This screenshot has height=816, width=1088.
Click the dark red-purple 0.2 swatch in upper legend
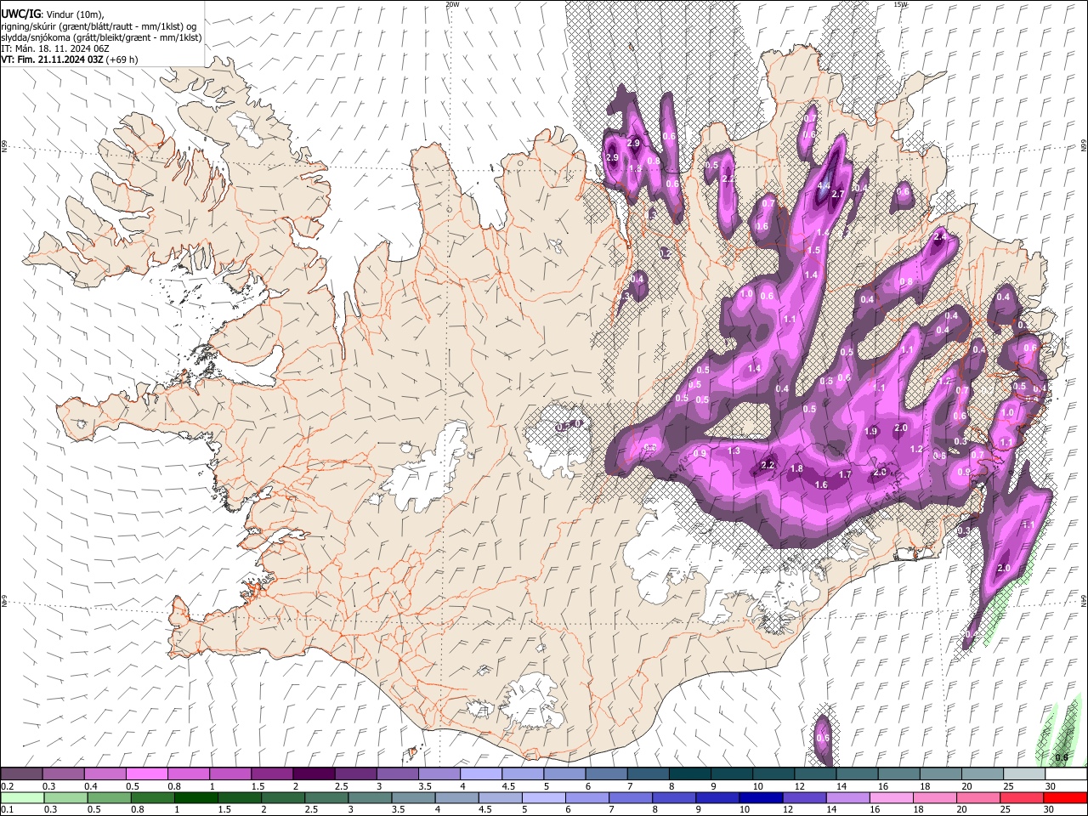(22, 773)
